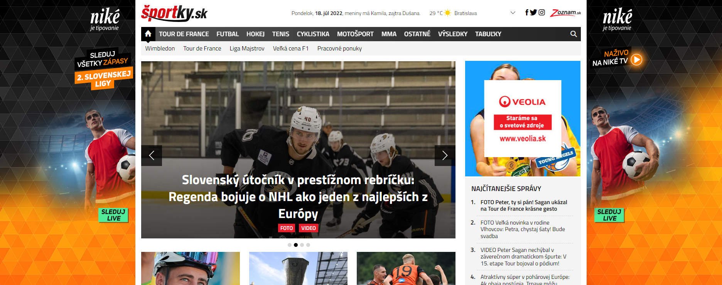Screen dimensions: 722x285
Task: Click the Zoznam.sk logo
Action: point(565,13)
